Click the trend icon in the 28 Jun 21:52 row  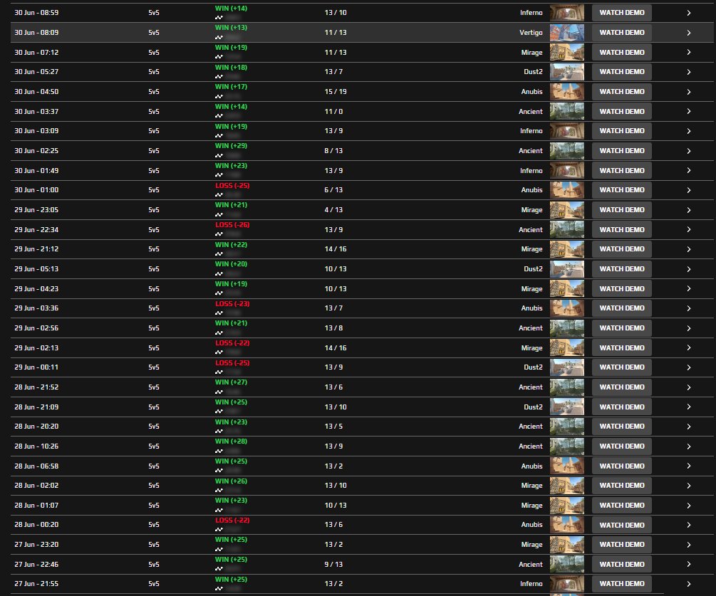(219, 392)
